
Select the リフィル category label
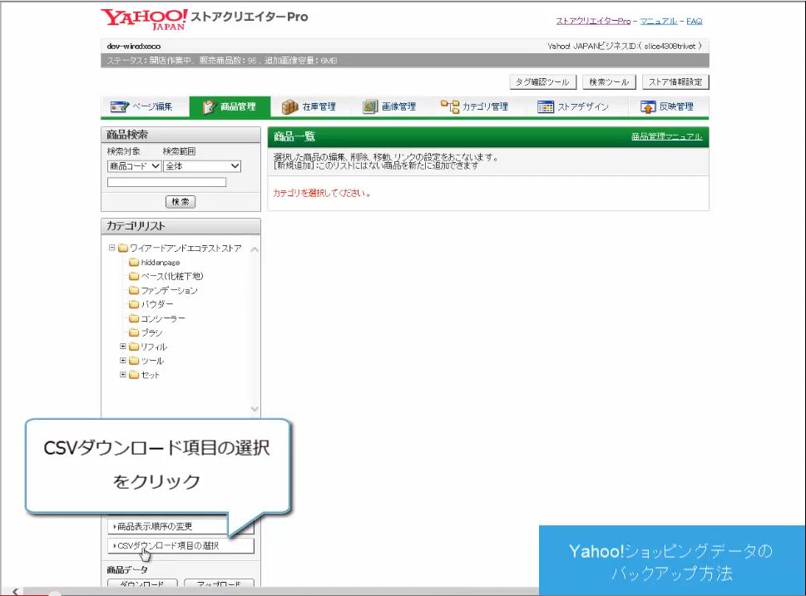(x=154, y=347)
